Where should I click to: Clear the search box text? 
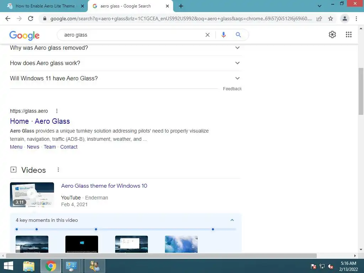[208, 35]
